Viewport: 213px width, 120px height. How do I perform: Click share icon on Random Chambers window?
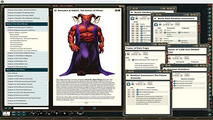[197, 66]
